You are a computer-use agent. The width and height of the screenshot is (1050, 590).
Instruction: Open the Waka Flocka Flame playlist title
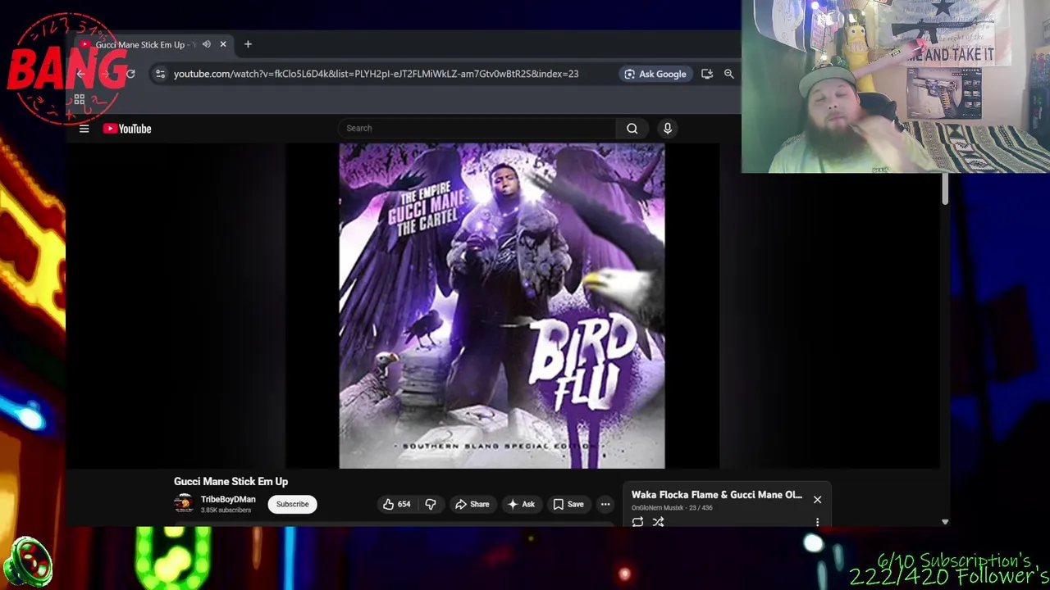(x=717, y=495)
